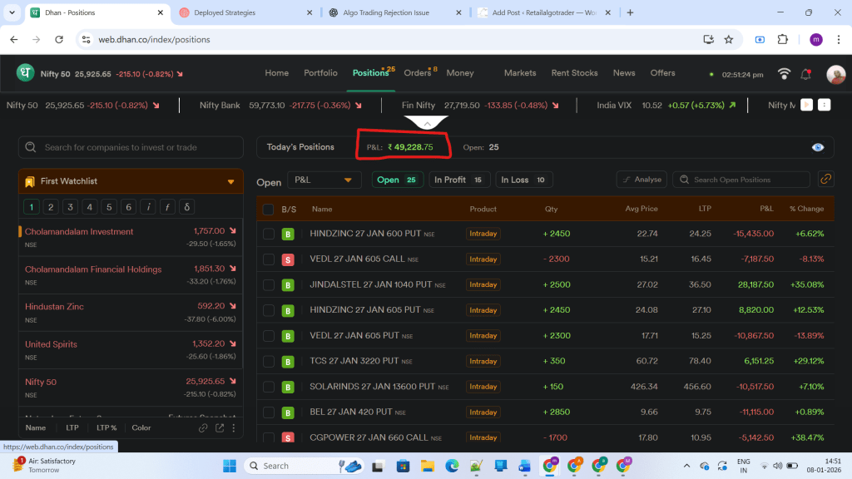Open watchlist pop-out icon
The image size is (852, 479).
click(x=220, y=428)
